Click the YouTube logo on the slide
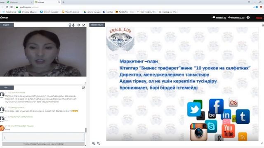The image size is (264, 148). click(x=228, y=131)
